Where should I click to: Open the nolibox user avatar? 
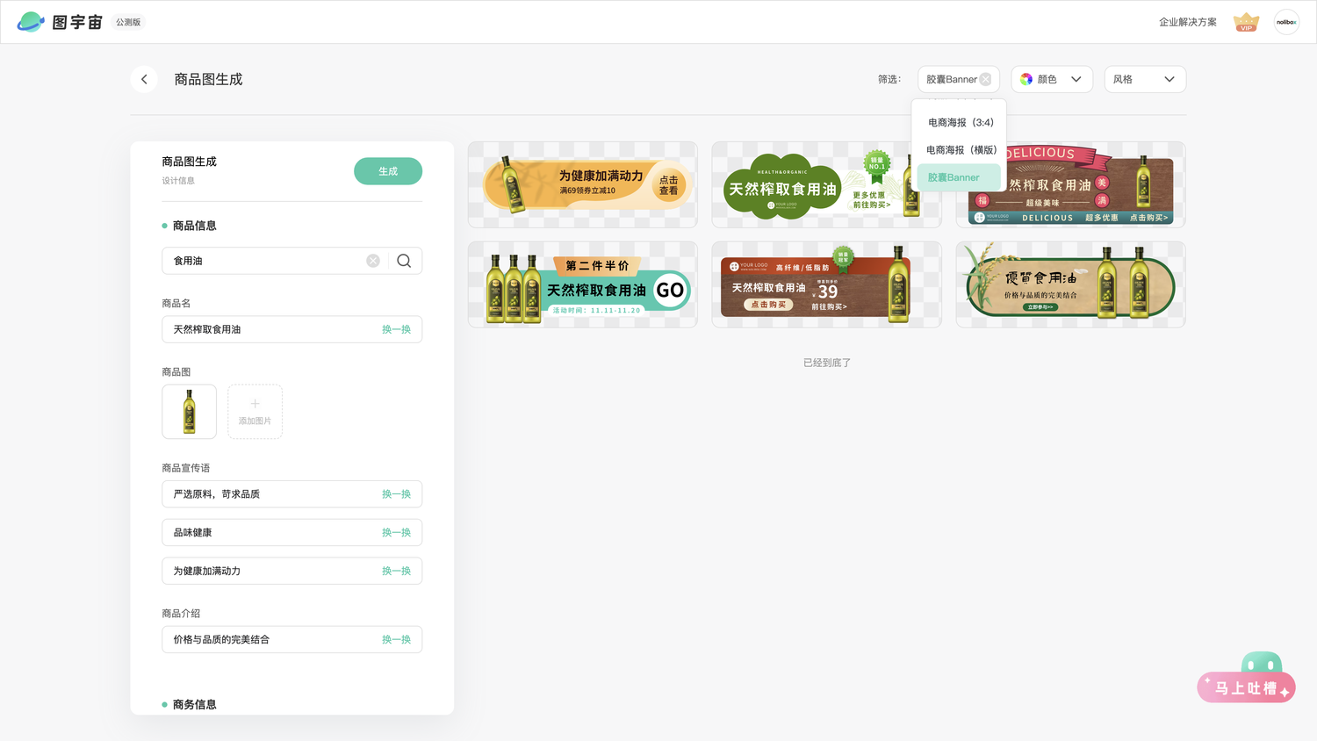tap(1286, 22)
